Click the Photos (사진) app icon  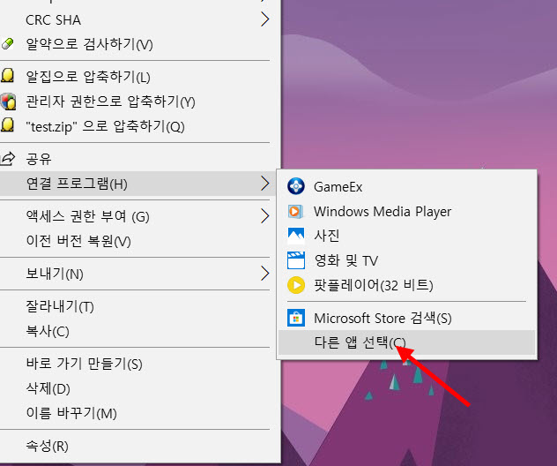[296, 236]
